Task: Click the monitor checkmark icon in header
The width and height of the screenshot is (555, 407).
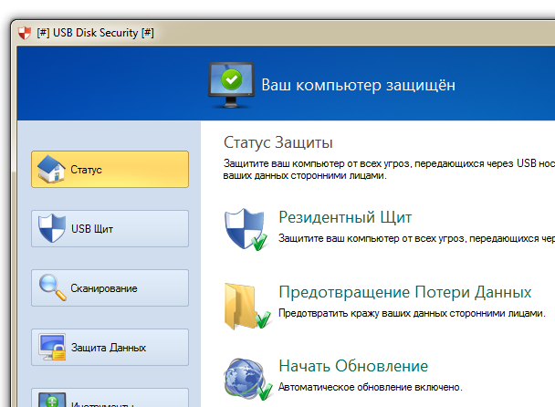Action: (x=231, y=83)
